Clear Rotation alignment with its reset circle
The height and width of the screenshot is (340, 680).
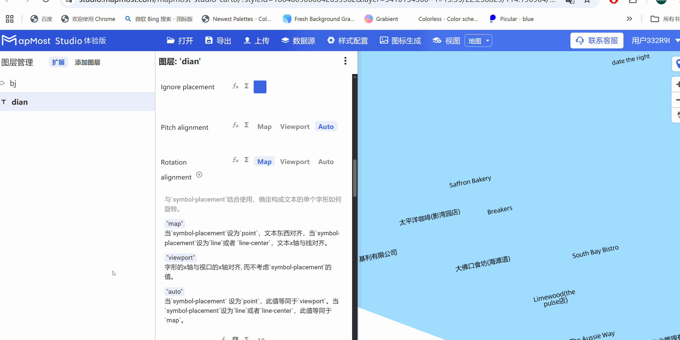pyautogui.click(x=199, y=174)
